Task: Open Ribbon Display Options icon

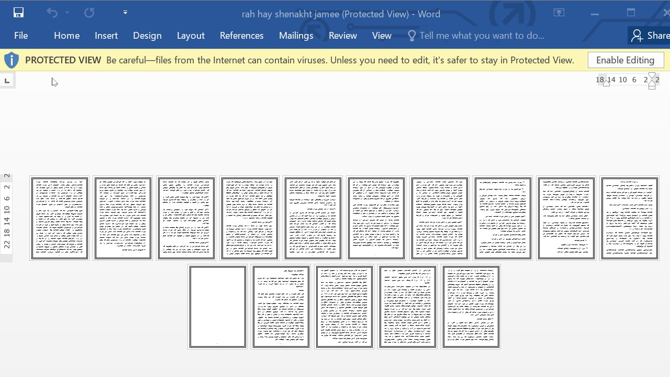Action: pyautogui.click(x=559, y=13)
